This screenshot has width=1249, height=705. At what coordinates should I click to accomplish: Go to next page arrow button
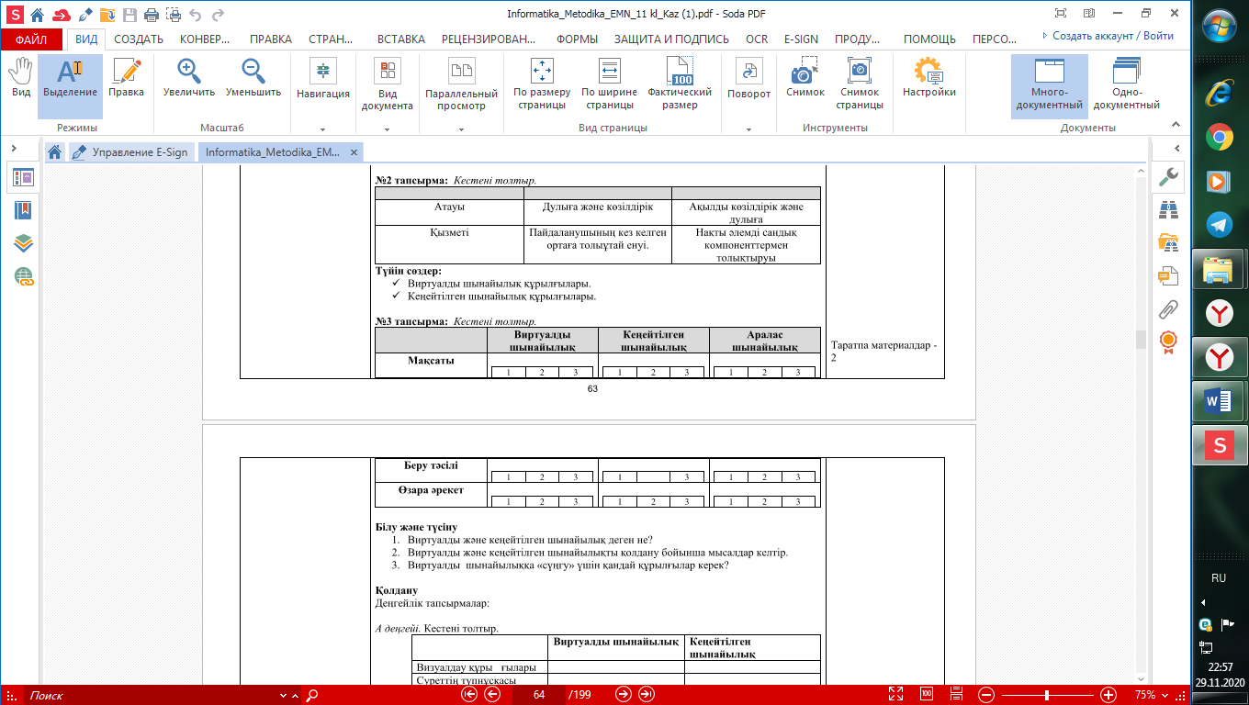coord(624,695)
